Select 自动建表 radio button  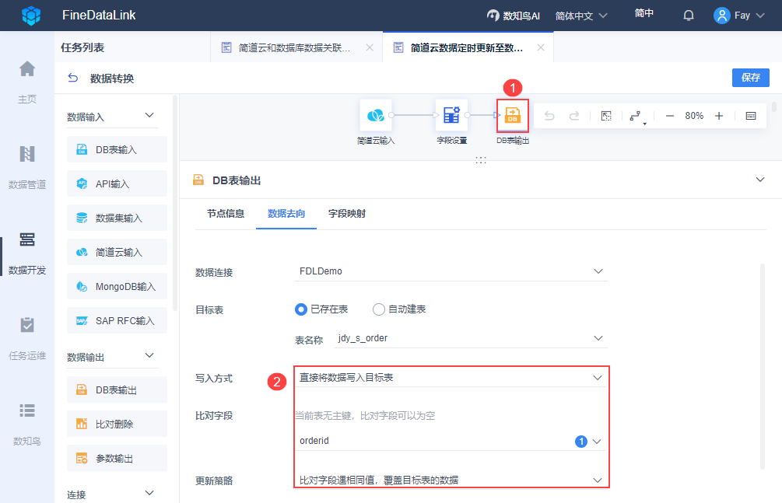click(x=378, y=309)
